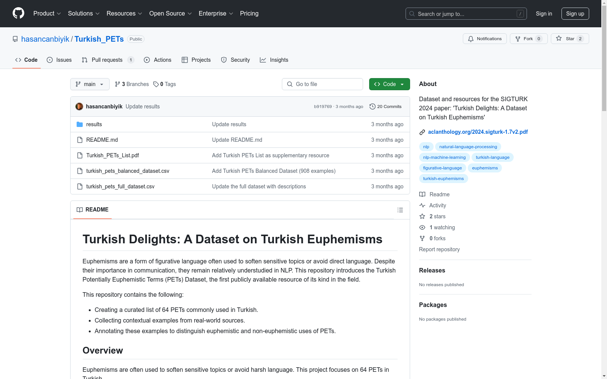Expand the Resources menu

pos(124,13)
